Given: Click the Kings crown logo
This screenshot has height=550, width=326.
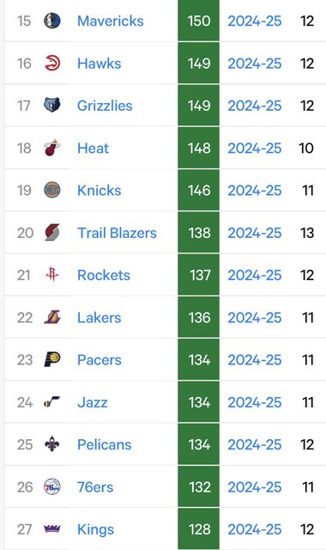Looking at the screenshot, I should [x=52, y=529].
